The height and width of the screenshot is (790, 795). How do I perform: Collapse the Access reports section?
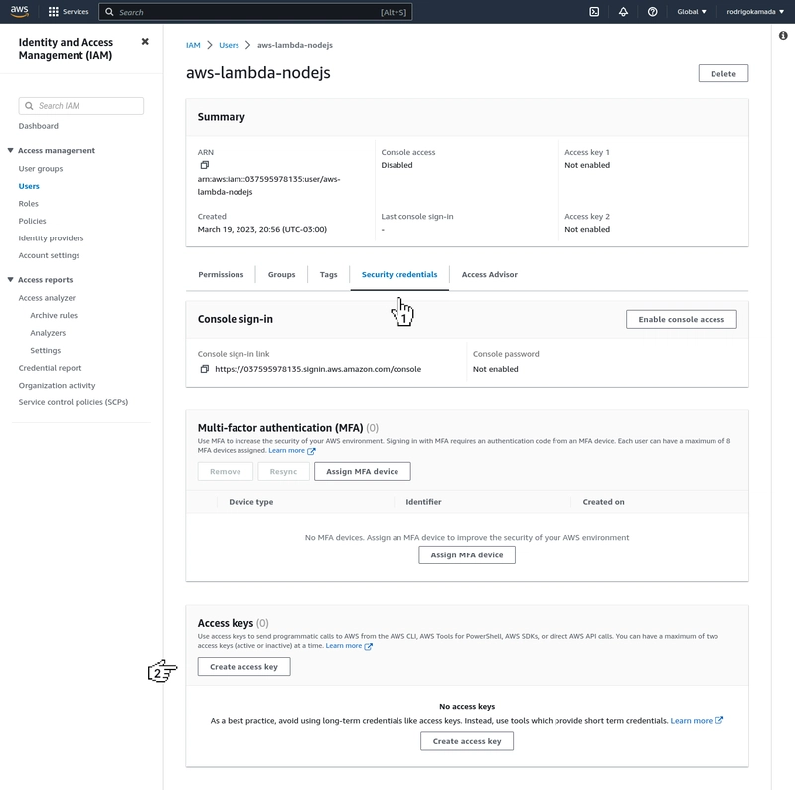[10, 279]
